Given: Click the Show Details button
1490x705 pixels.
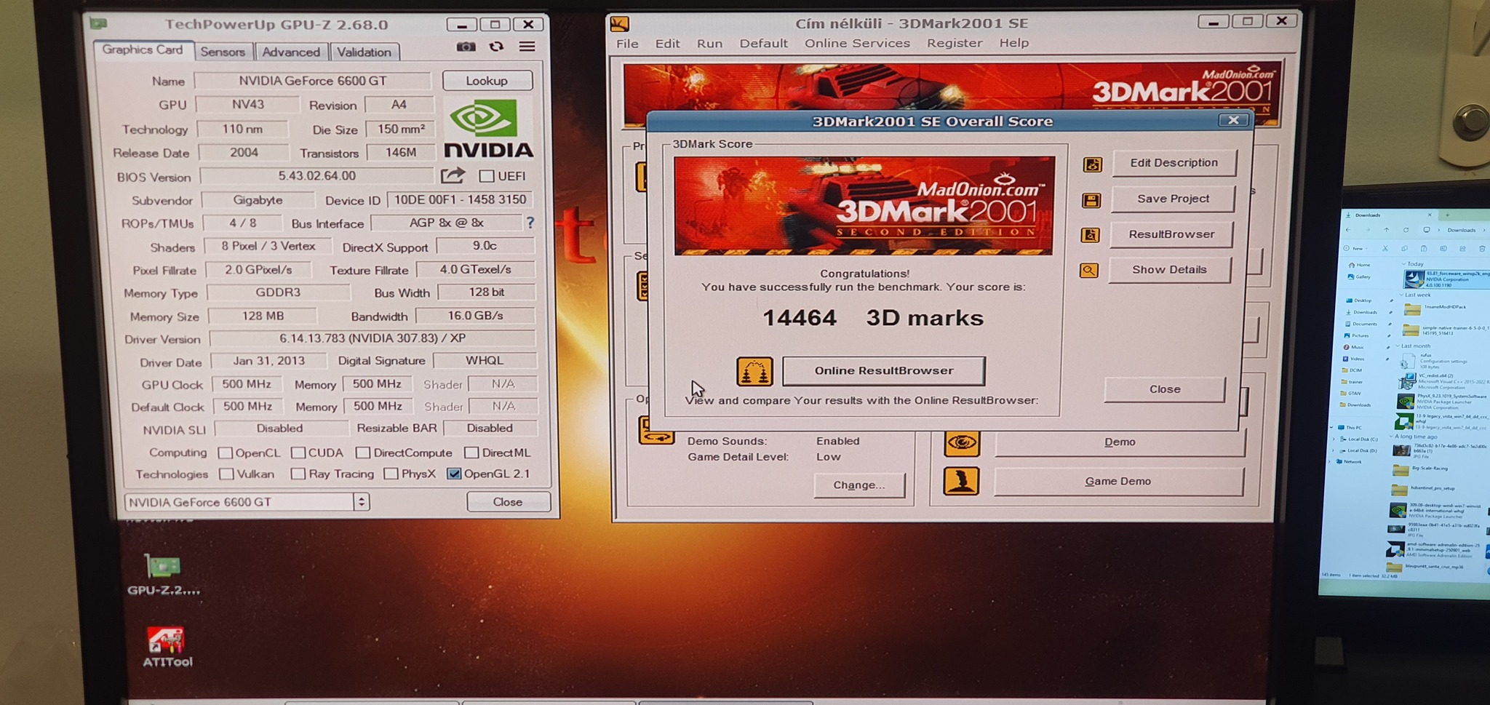Looking at the screenshot, I should tap(1169, 269).
